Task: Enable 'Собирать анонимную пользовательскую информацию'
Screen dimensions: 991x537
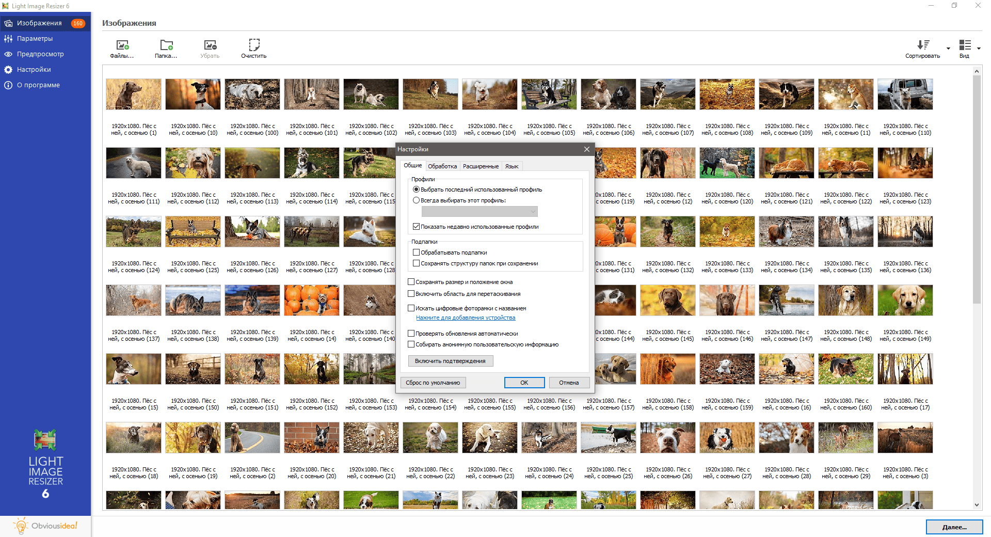Action: tap(411, 344)
